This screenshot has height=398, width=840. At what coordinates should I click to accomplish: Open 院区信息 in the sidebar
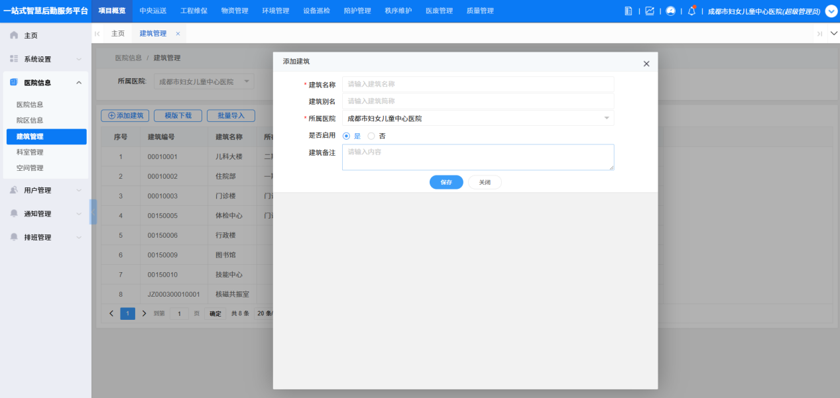pos(30,121)
